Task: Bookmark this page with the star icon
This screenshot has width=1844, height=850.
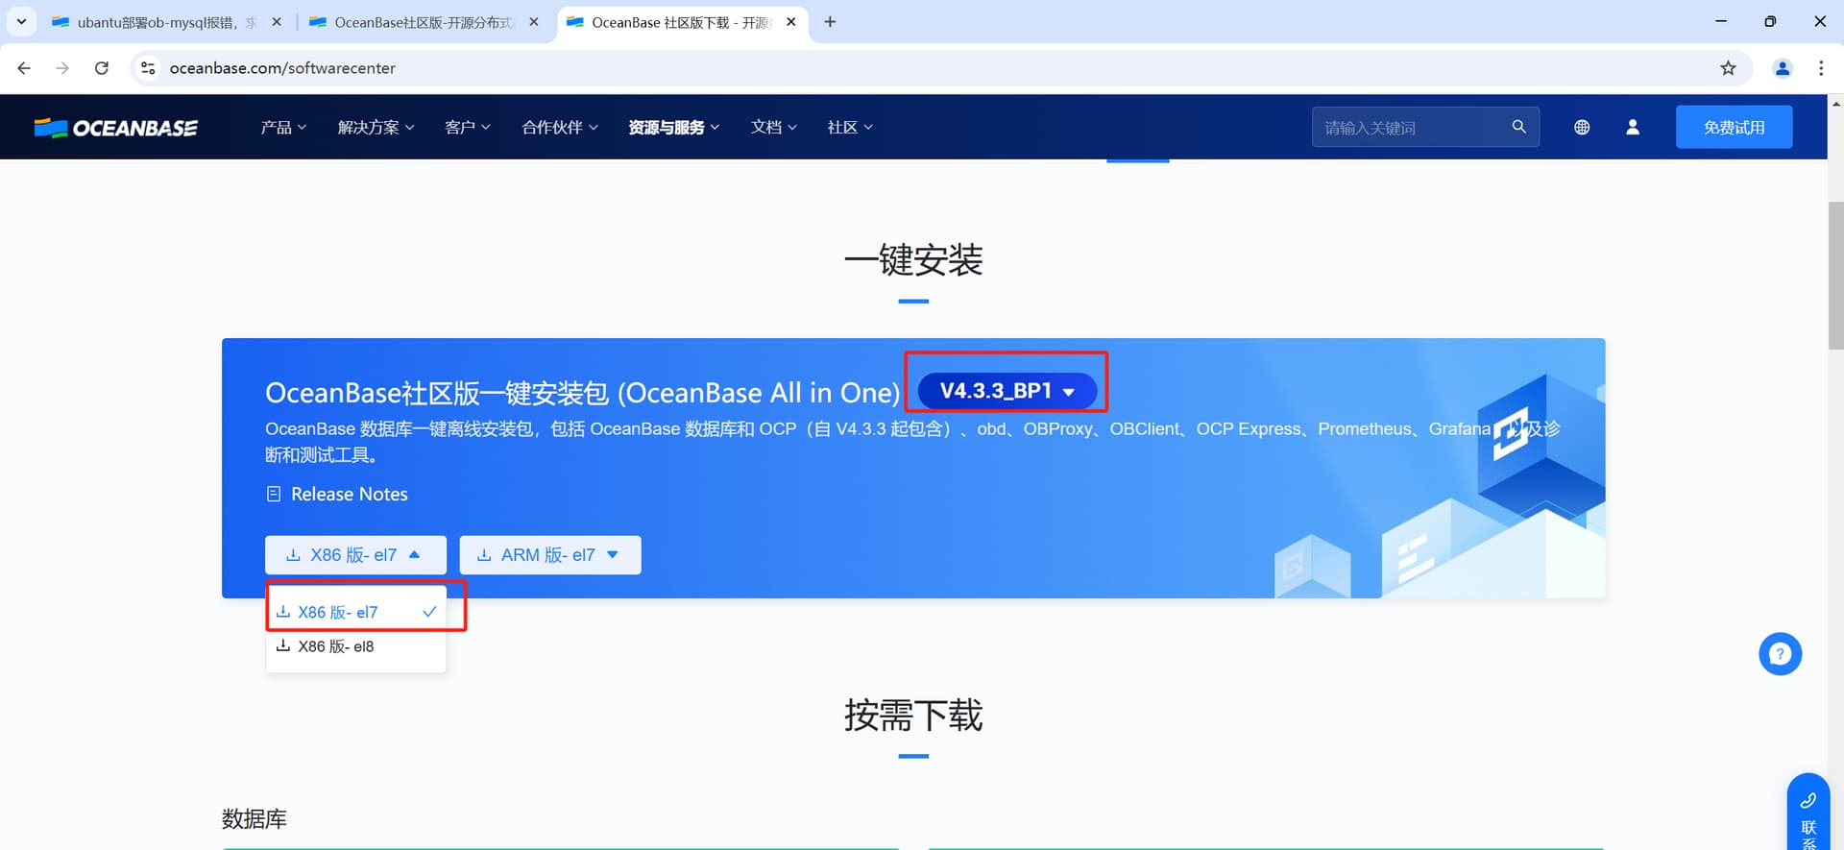Action: [1728, 68]
